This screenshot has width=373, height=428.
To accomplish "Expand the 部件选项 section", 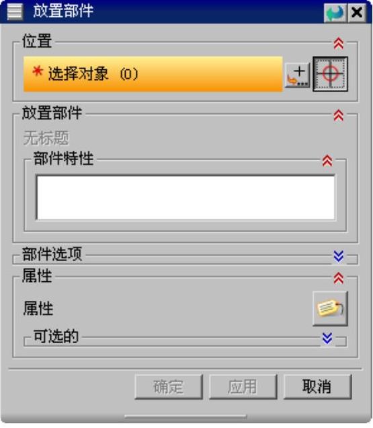I will pyautogui.click(x=338, y=256).
